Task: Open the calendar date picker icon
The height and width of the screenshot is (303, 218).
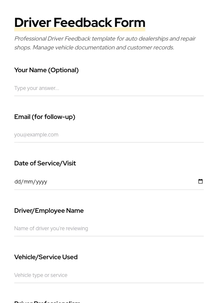Action: coord(201,181)
